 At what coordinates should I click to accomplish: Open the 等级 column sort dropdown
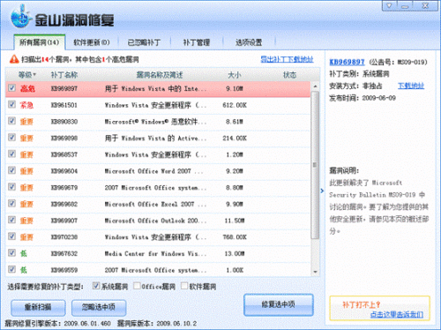tap(34, 75)
